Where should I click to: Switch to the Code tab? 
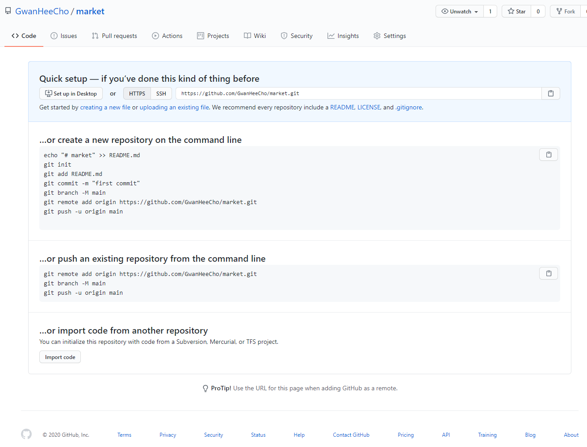click(x=24, y=36)
